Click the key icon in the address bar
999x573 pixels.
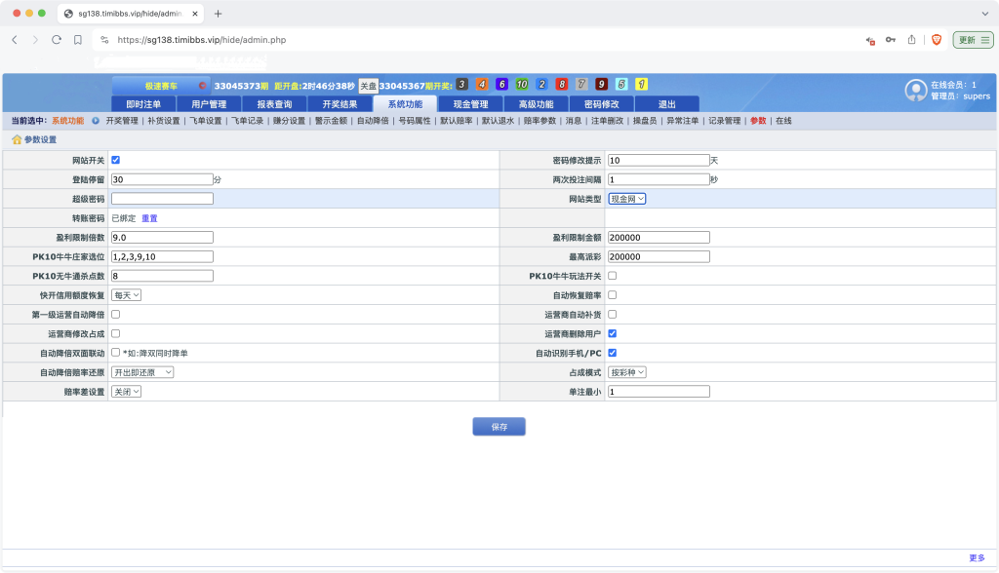pos(891,39)
